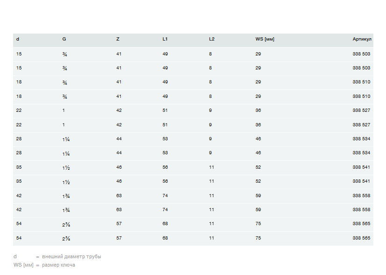Screen dimensions: 386x275
Task: Open the first 338 527 article number
Action: pyautogui.click(x=361, y=110)
